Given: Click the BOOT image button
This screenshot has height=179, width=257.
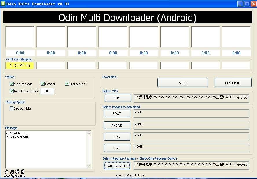Looking at the screenshot, I should point(117,113).
